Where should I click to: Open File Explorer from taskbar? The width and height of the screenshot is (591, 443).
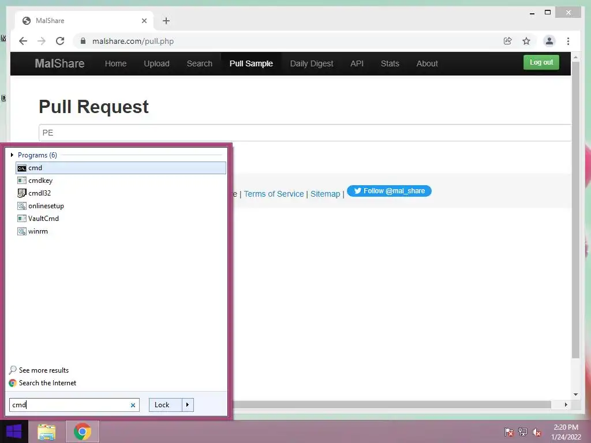coord(47,431)
